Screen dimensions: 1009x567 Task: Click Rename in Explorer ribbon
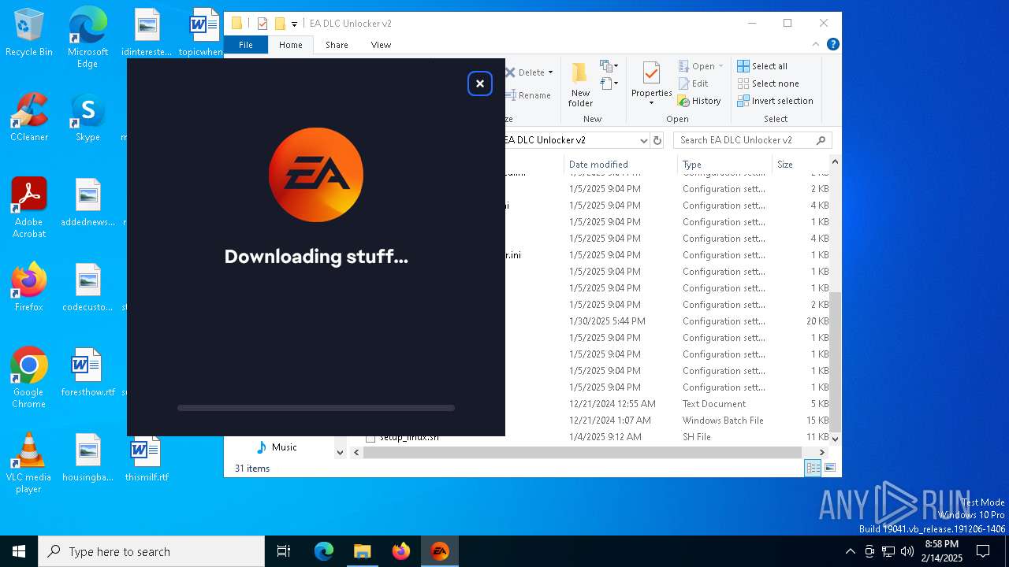[528, 95]
